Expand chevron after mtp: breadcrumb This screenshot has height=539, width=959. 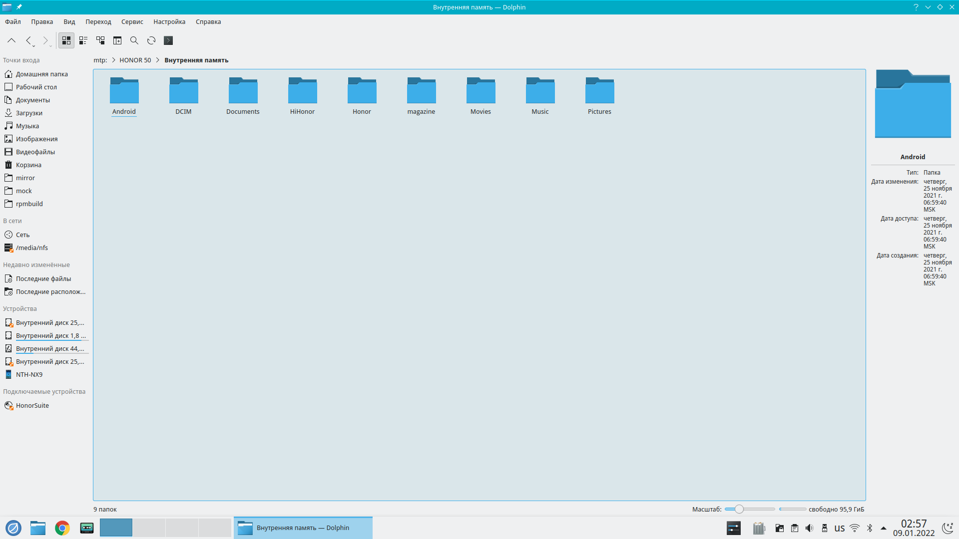(113, 60)
